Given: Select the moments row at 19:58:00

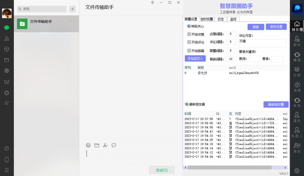Looking at the screenshot, I should coord(236,123).
